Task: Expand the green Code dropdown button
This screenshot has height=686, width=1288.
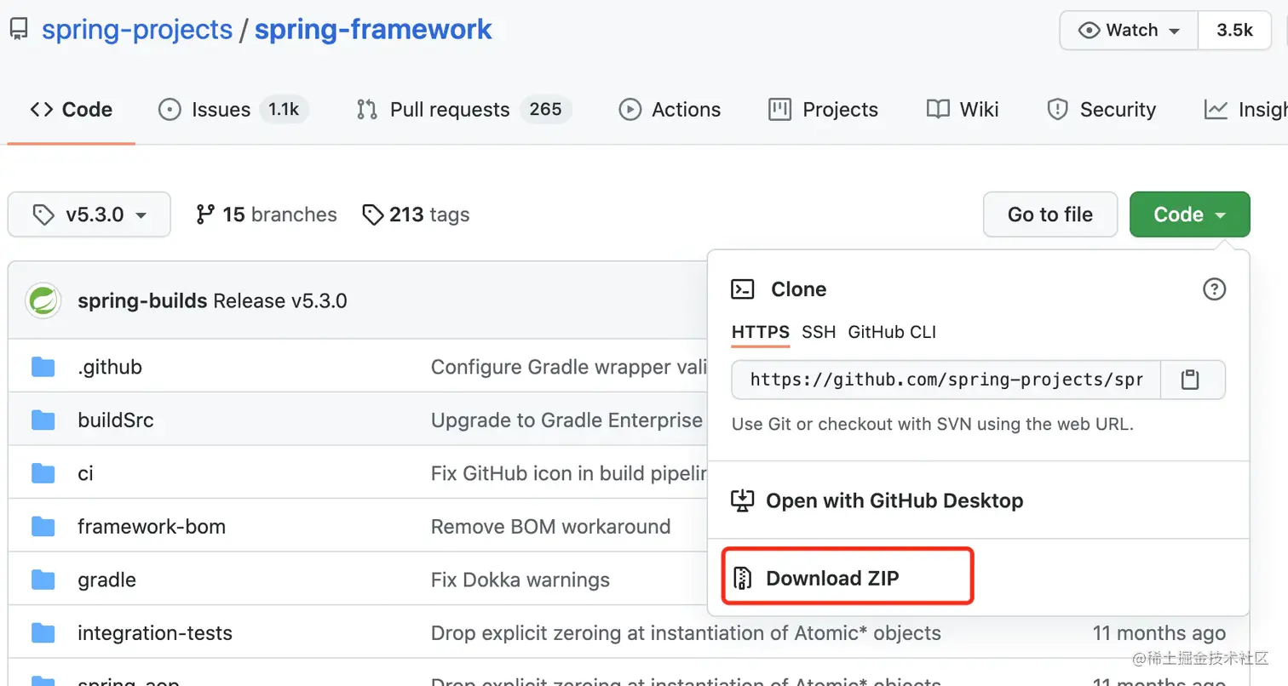Action: [1189, 214]
